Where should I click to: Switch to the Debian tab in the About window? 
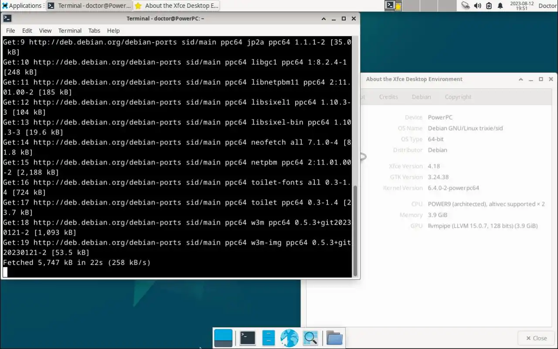click(421, 97)
